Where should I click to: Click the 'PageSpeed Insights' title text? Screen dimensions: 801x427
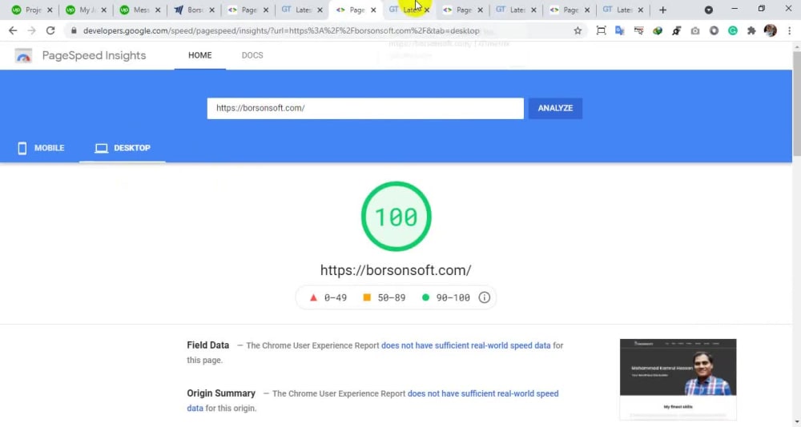[x=94, y=56]
